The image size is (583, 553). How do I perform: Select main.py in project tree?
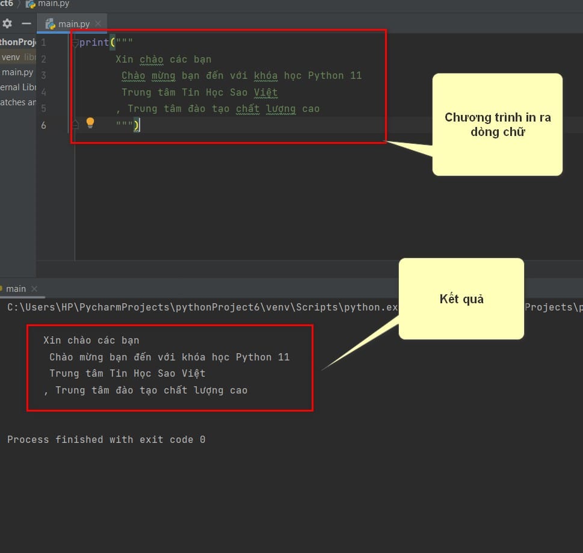tap(17, 72)
